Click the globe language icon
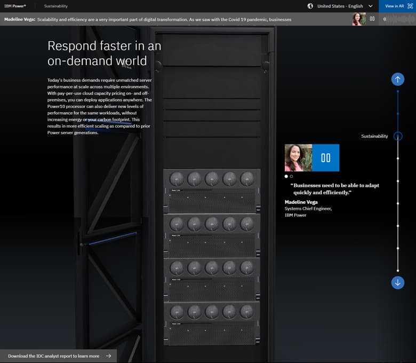This screenshot has width=416, height=363. [310, 6]
